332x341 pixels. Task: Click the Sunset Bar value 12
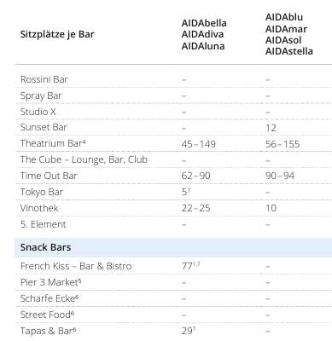pyautogui.click(x=271, y=128)
